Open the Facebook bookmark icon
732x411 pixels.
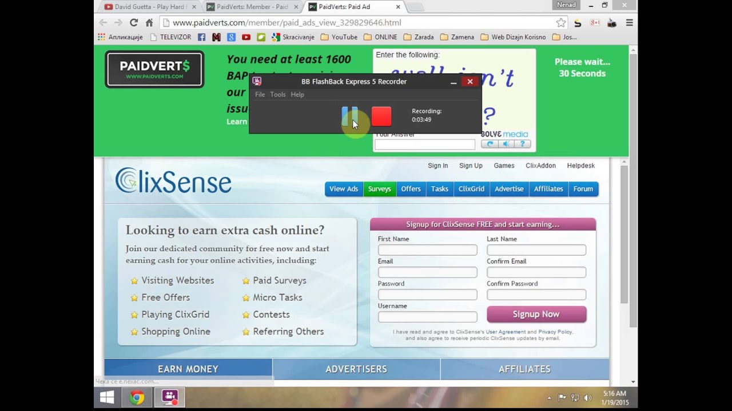[201, 37]
